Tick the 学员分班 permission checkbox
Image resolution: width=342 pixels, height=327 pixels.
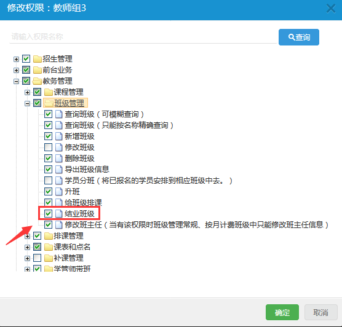point(48,181)
